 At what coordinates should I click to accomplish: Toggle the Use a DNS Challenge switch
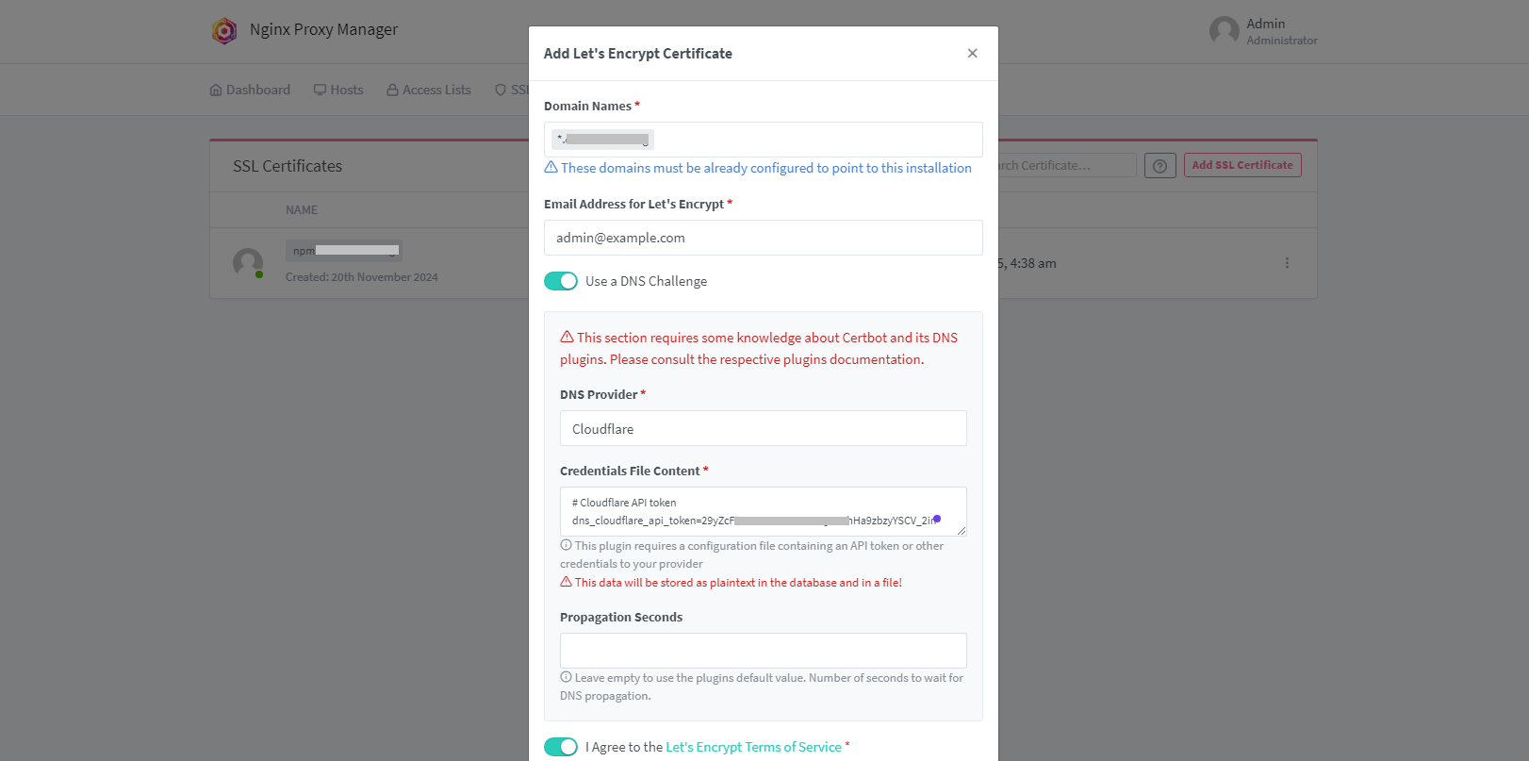coord(561,281)
